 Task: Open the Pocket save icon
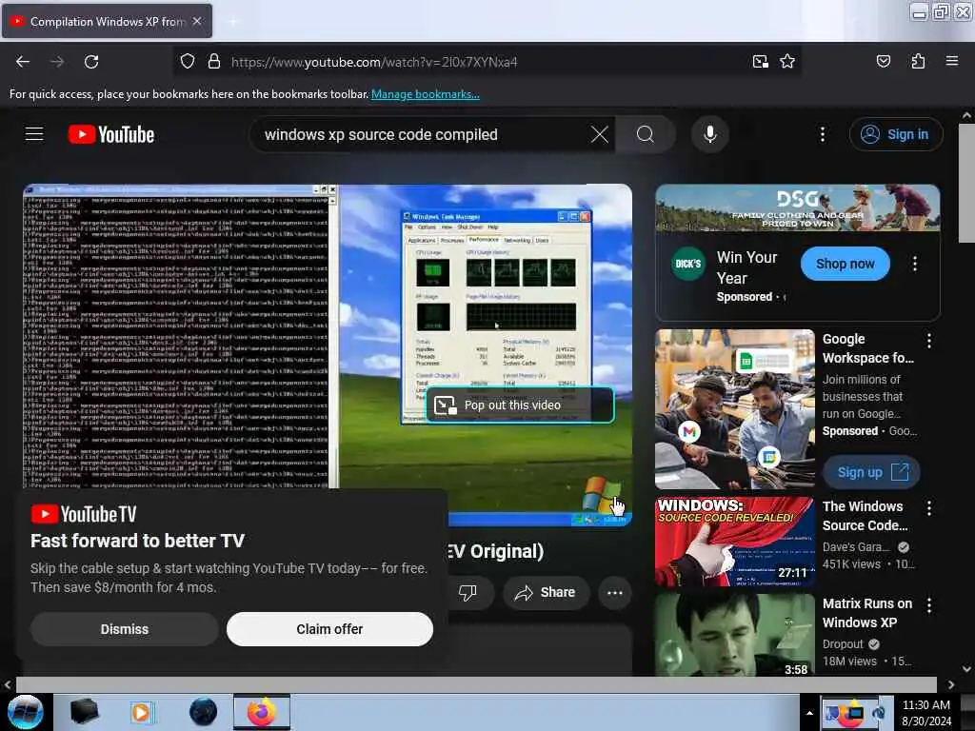click(x=883, y=62)
